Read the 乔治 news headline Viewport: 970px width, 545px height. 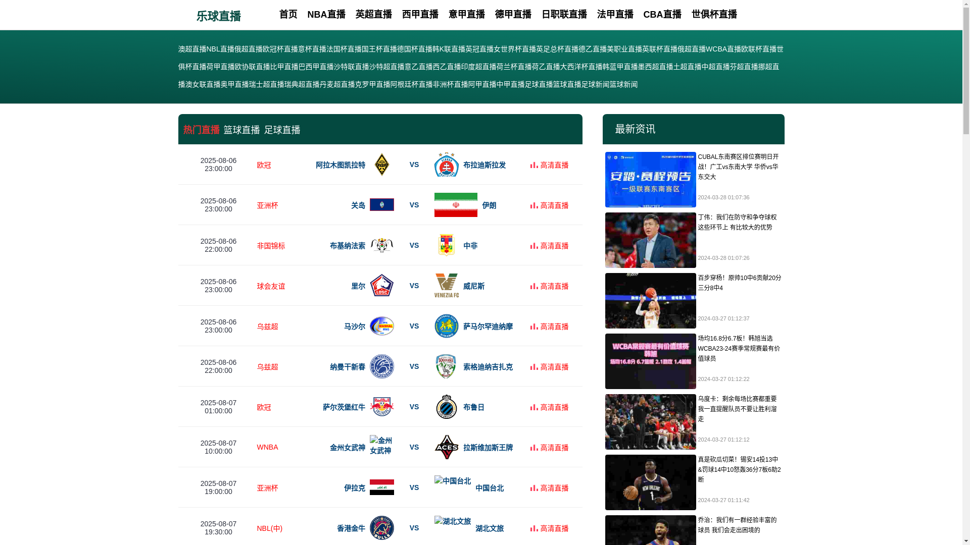coord(738,525)
